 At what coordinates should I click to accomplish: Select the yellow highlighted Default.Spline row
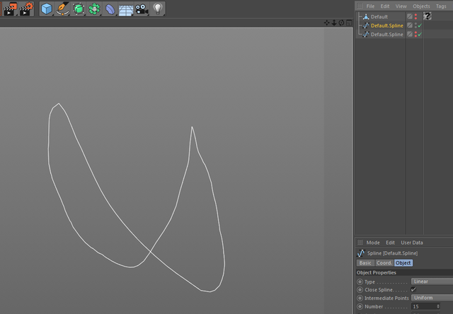[387, 25]
